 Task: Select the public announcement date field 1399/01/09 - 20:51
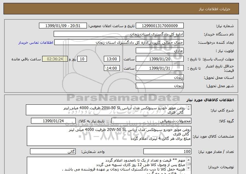point(63,26)
